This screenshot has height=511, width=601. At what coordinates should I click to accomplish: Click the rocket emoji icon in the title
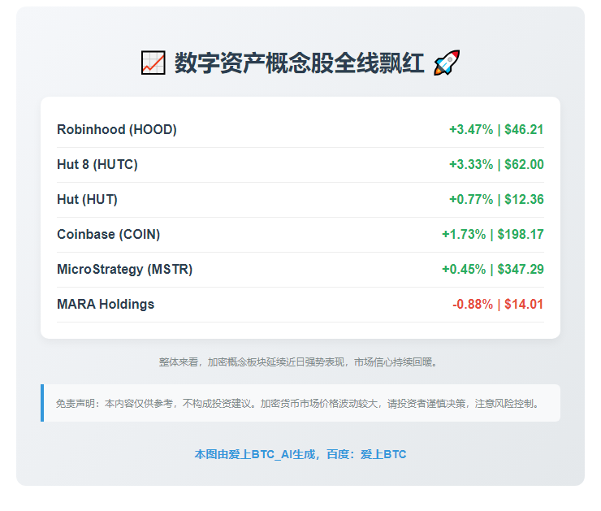tap(447, 63)
